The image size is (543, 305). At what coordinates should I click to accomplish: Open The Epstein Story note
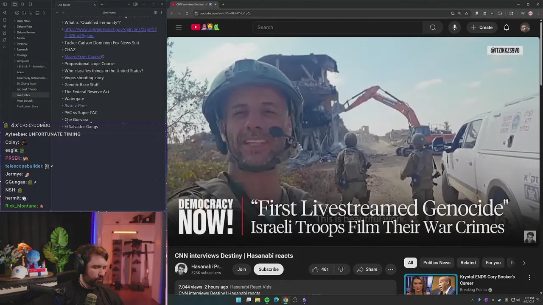point(28,106)
